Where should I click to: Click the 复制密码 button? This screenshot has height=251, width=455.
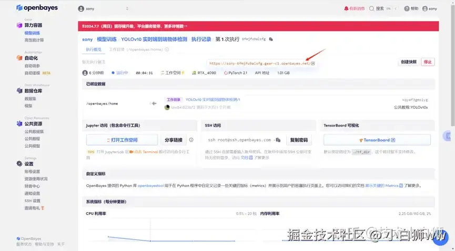pos(299,140)
